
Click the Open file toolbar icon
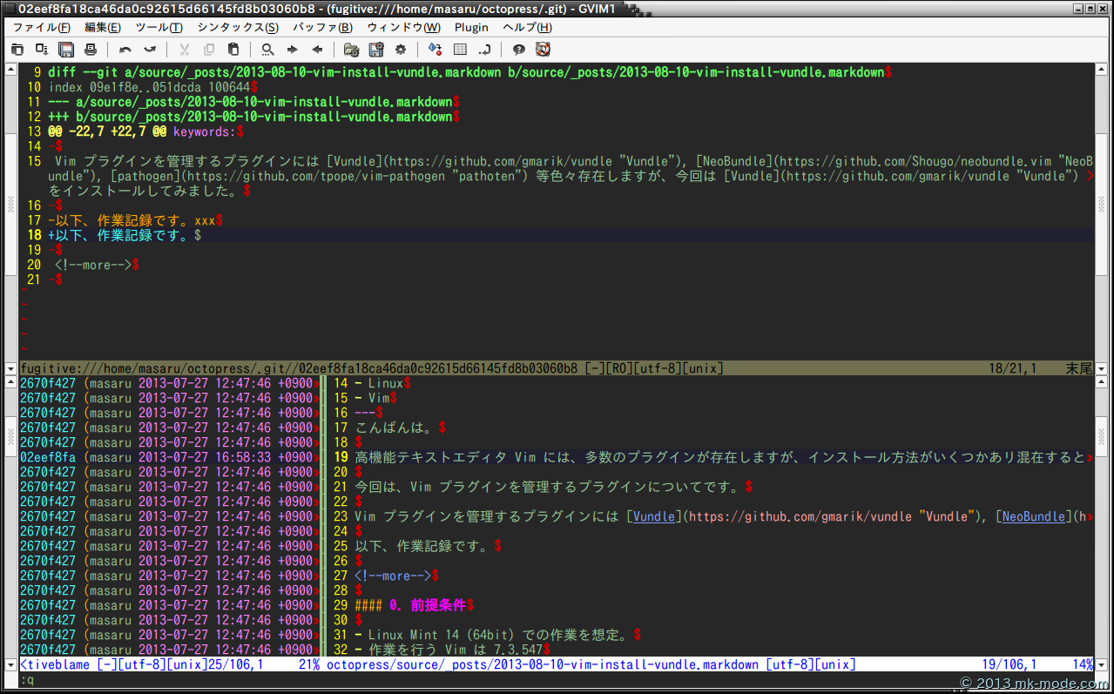tap(17, 50)
